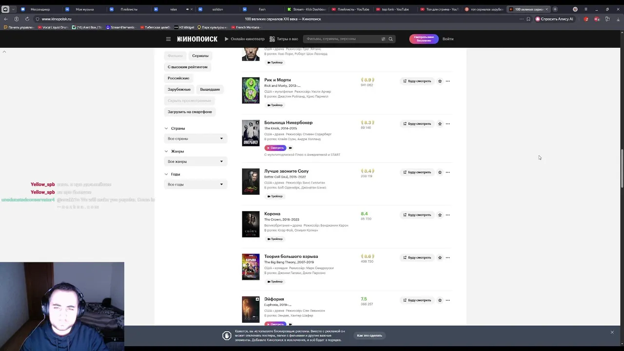The height and width of the screenshot is (351, 624).
Task: Click Буду смотреть for Корона
Action: (x=417, y=215)
